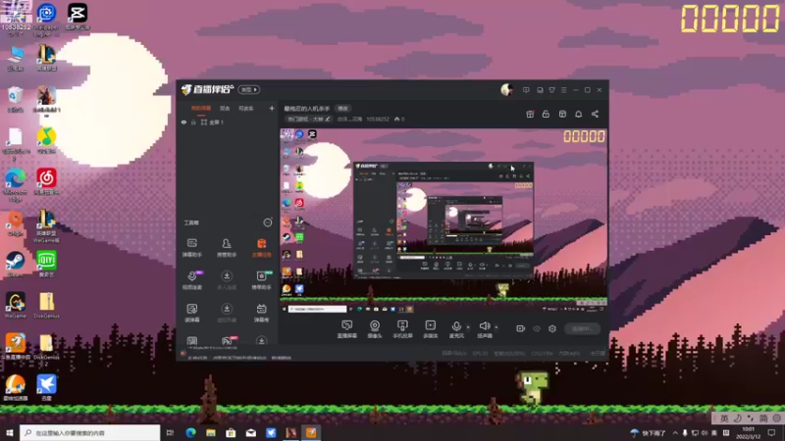Download the 虚拟形象 virtual avatar tool
Viewport: 785px width, 441px height.
tap(227, 313)
